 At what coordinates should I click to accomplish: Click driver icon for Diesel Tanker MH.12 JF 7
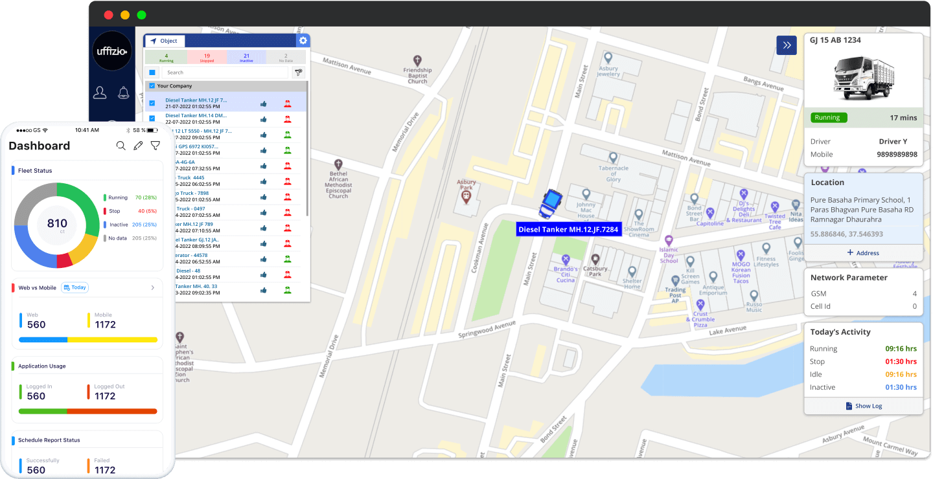coord(287,104)
